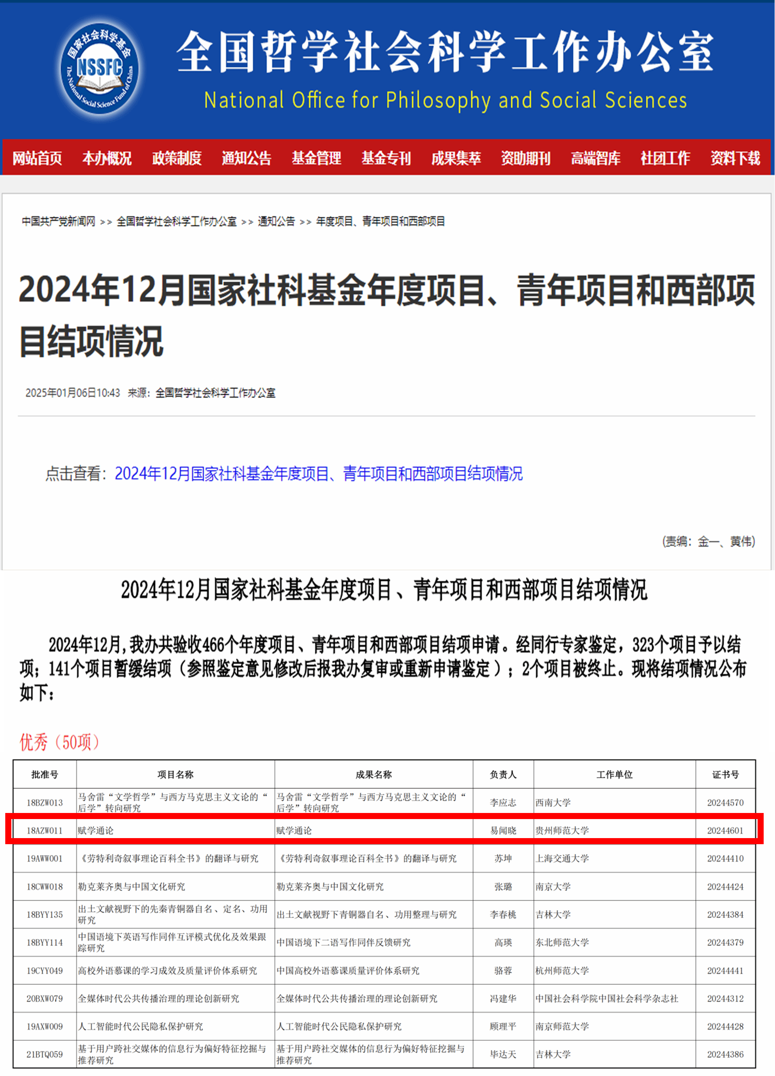
Task: Go to 资料下载 page
Action: [735, 158]
